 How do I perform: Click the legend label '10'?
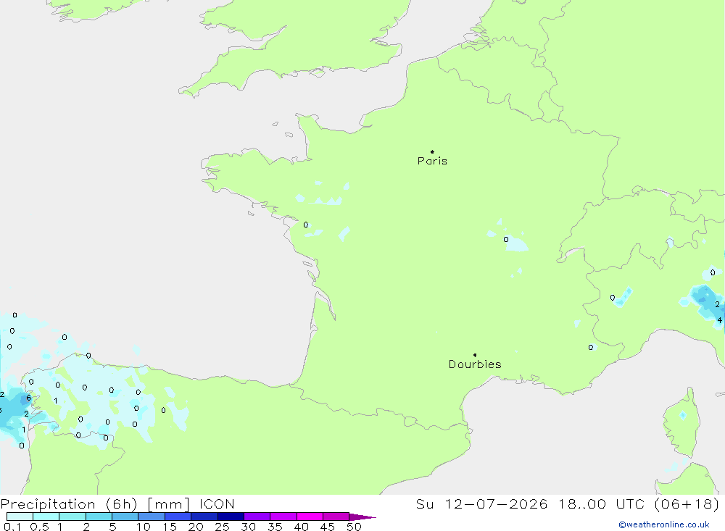click(x=144, y=527)
